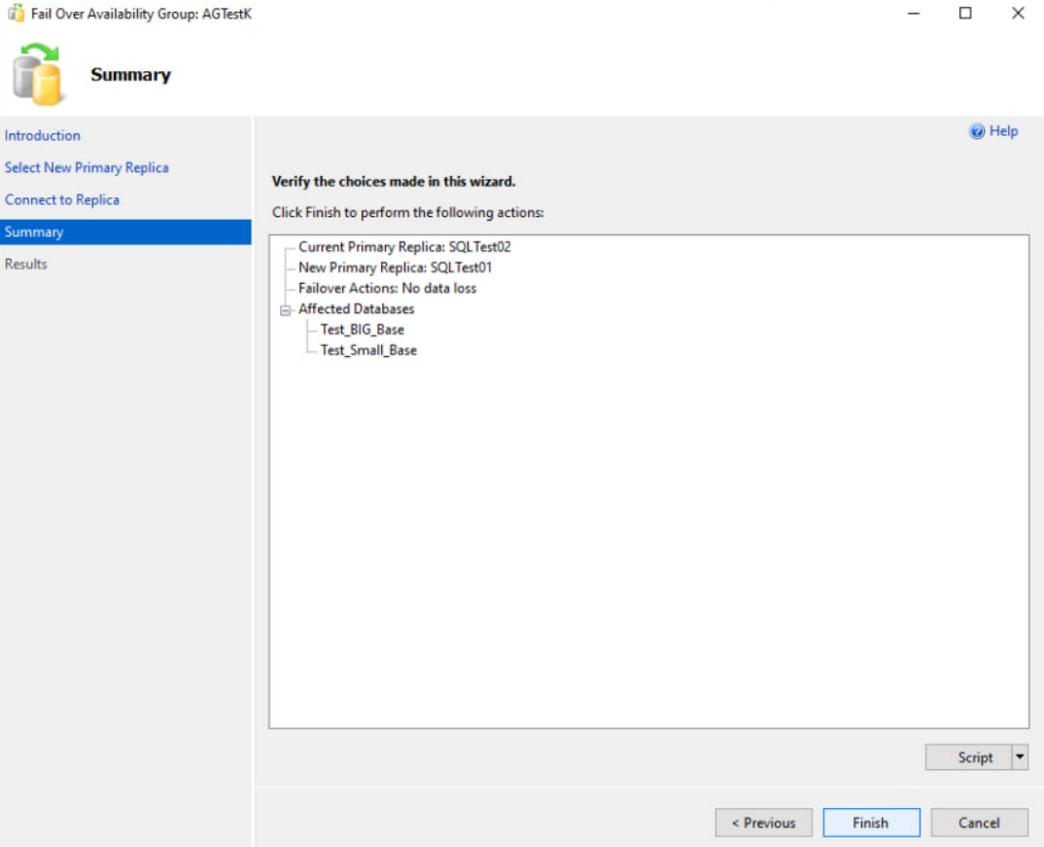
Task: Click the Results step in sidebar
Action: click(26, 264)
